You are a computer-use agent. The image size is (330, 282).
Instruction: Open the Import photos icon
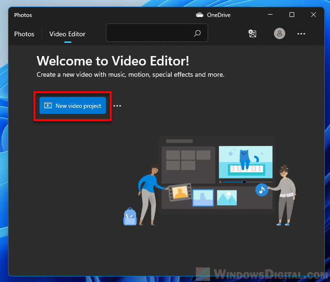(x=252, y=33)
